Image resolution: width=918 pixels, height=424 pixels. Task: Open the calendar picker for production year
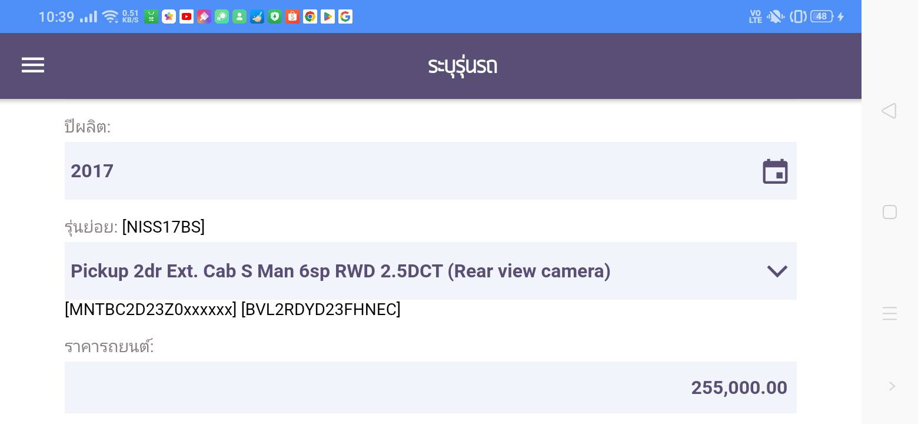775,171
